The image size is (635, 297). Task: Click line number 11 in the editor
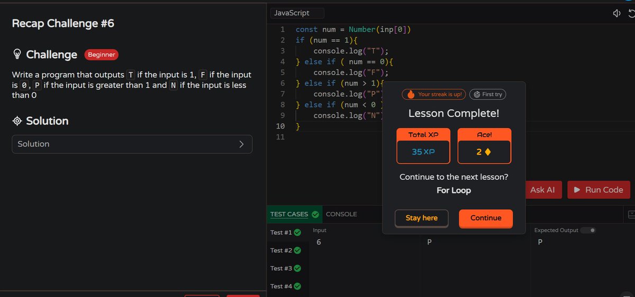tap(281, 137)
